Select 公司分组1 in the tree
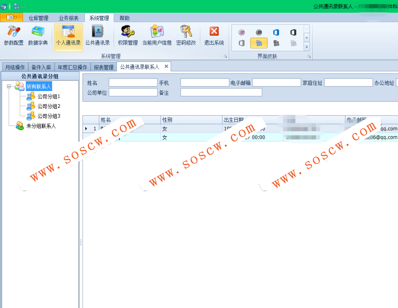The width and height of the screenshot is (398, 308). click(49, 96)
